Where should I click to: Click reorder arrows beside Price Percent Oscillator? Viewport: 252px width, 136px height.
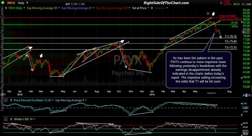click(11, 100)
